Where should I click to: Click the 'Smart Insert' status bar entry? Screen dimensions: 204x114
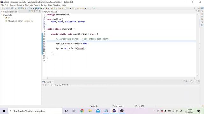tap(118, 106)
